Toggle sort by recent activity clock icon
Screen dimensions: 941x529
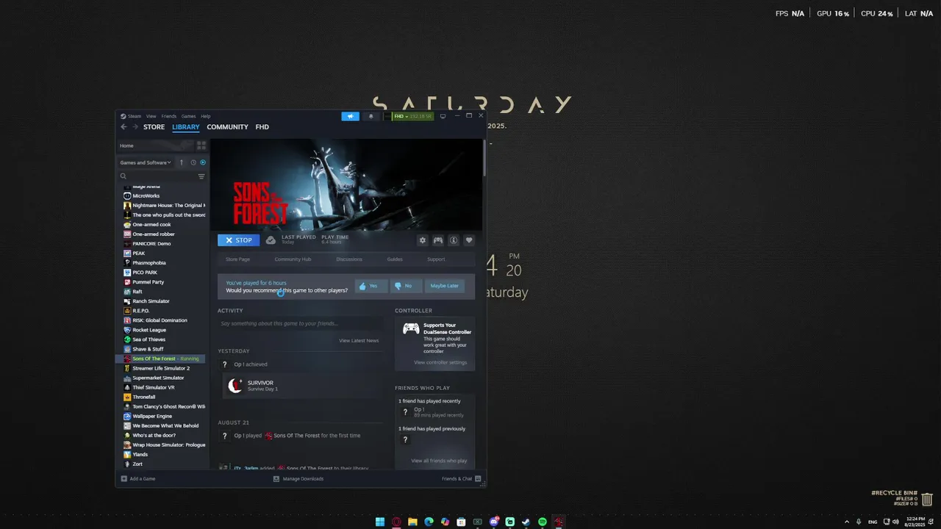pos(193,162)
